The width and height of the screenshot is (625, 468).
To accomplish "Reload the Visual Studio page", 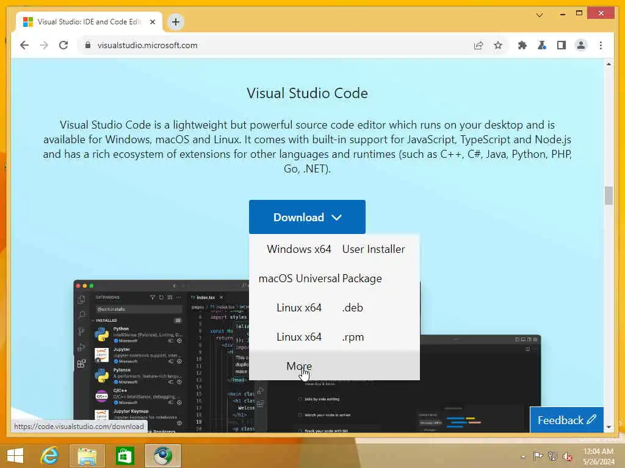I will 63,45.
